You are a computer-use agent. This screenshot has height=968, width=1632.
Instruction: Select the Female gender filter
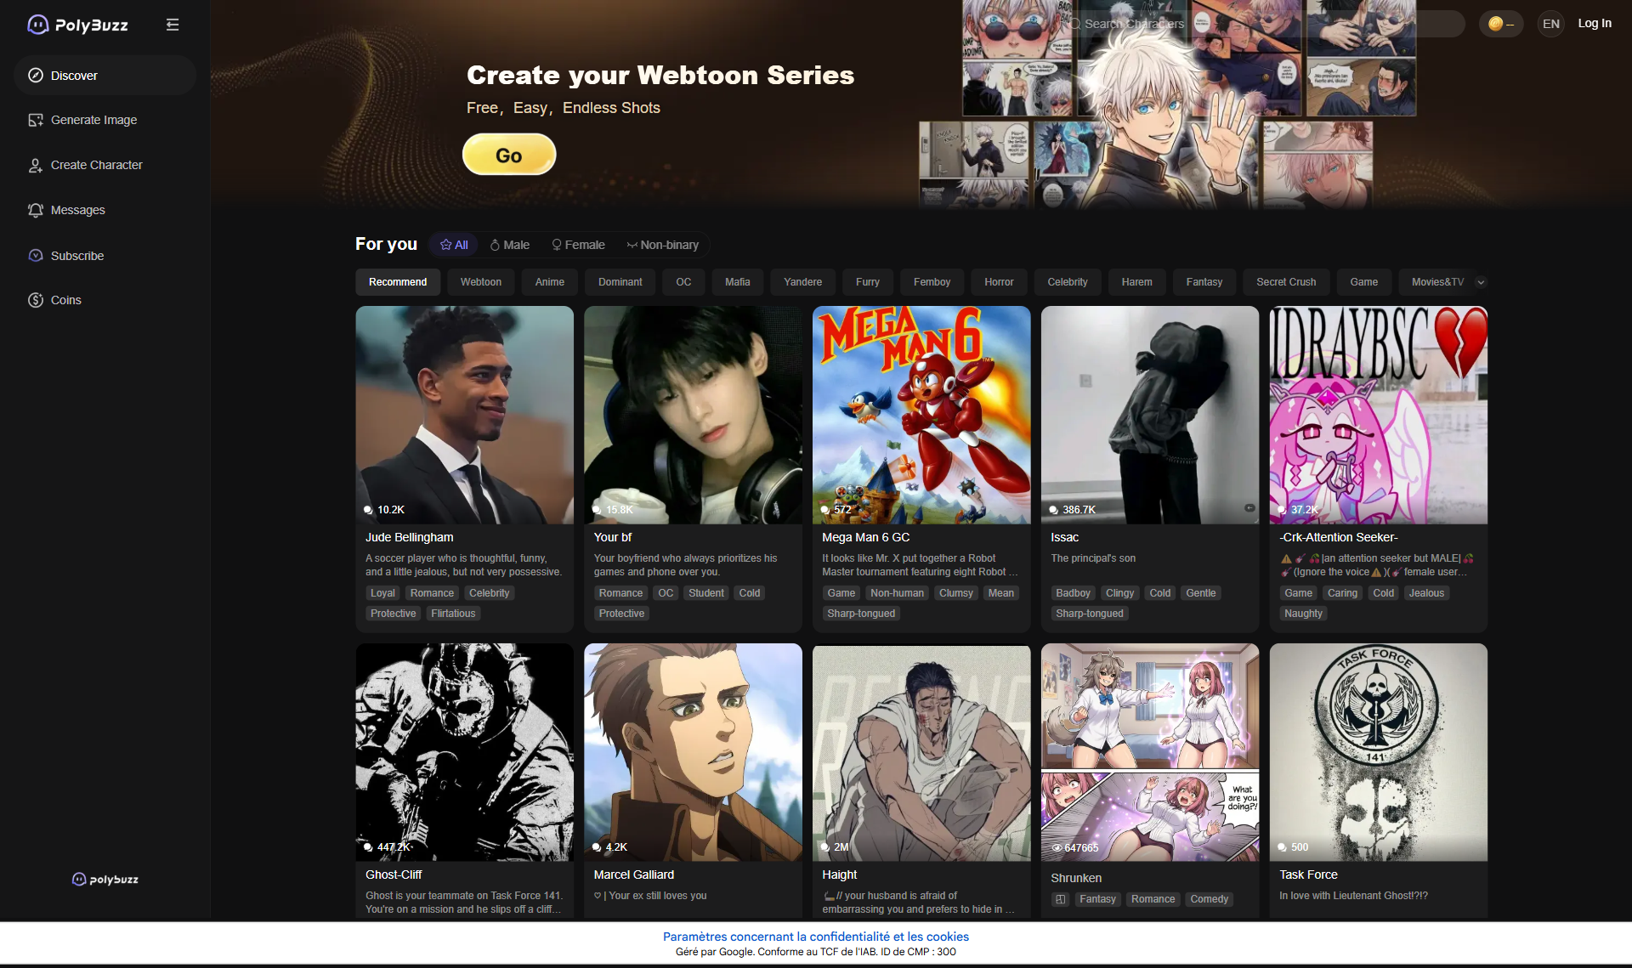click(578, 245)
